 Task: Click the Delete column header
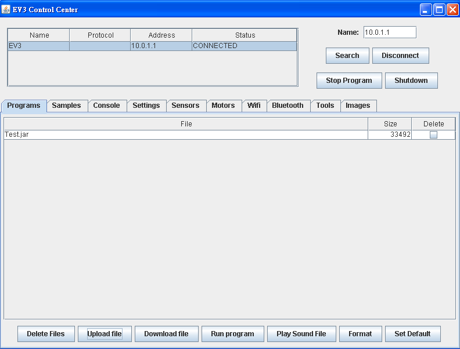(x=434, y=124)
